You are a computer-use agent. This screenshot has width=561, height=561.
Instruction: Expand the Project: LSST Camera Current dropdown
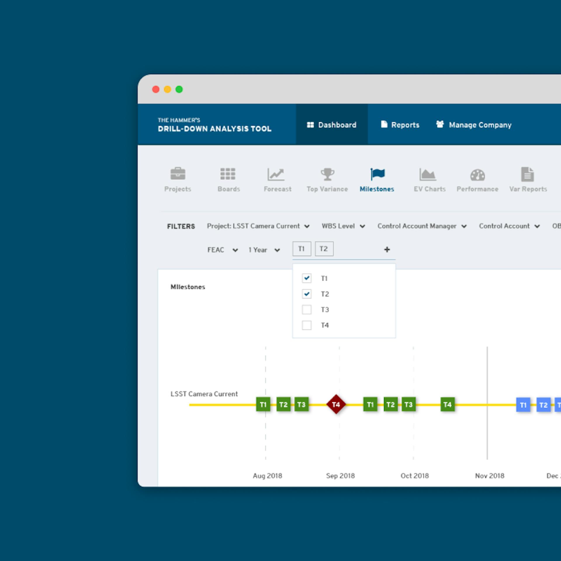point(258,226)
